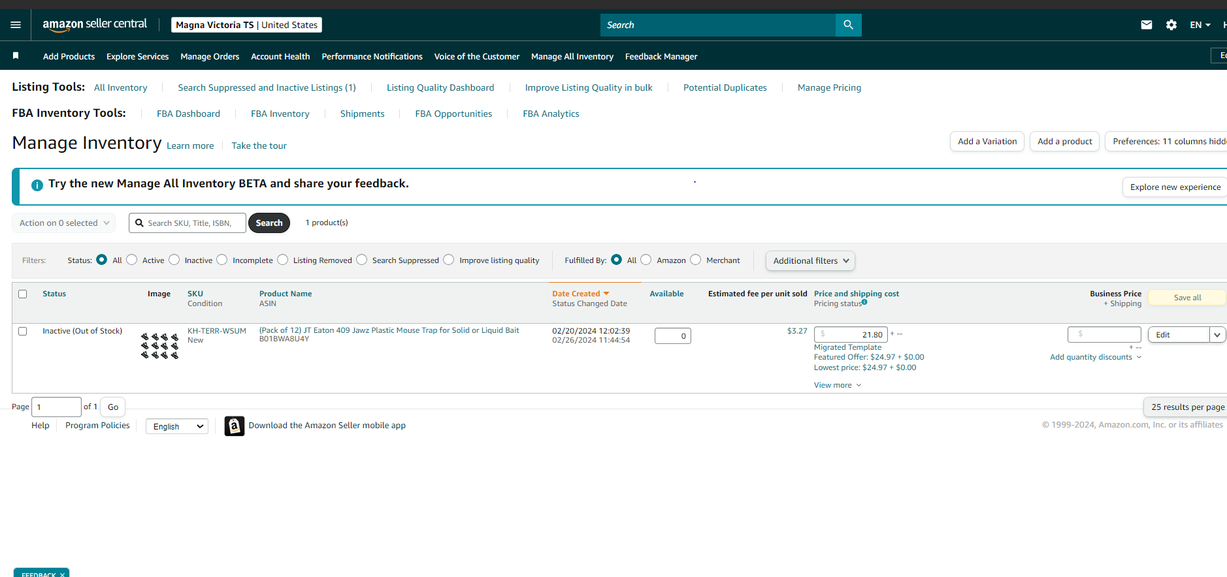
Task: Expand View more pricing details
Action: [x=838, y=385]
